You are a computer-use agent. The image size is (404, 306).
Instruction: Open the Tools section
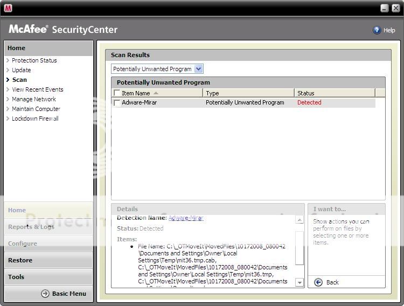tap(48, 277)
